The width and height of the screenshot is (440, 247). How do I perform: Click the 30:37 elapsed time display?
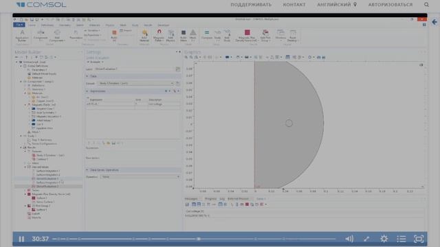coord(40,239)
